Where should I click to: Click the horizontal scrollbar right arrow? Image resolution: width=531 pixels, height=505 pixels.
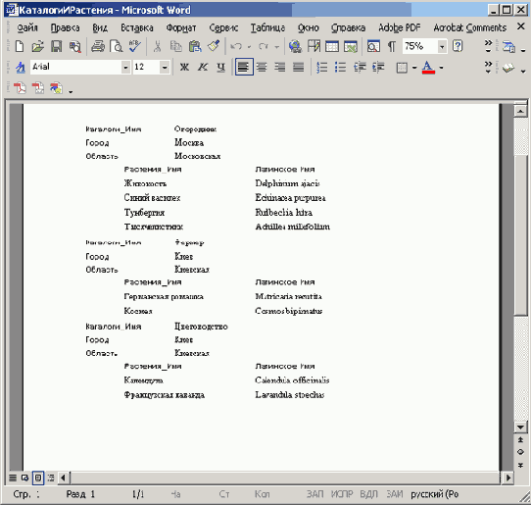pos(507,478)
